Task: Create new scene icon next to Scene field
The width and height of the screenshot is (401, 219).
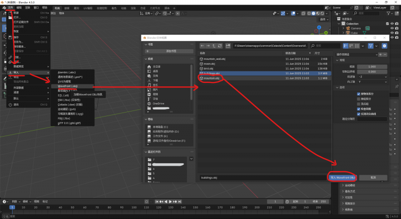Action: click(x=356, y=8)
